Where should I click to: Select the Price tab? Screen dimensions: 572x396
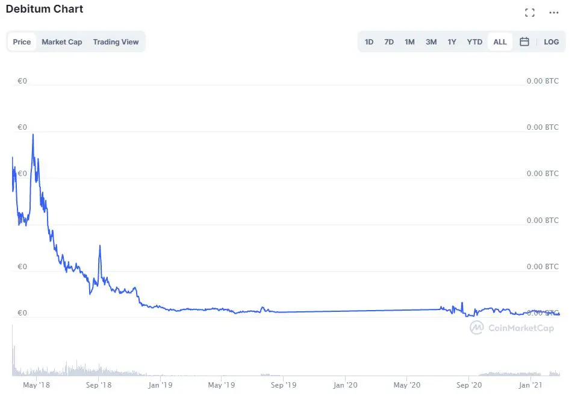[22, 41]
